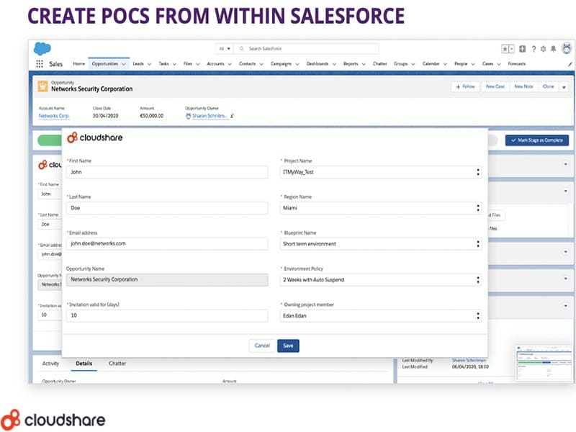Open the Help question mark icon

point(533,48)
